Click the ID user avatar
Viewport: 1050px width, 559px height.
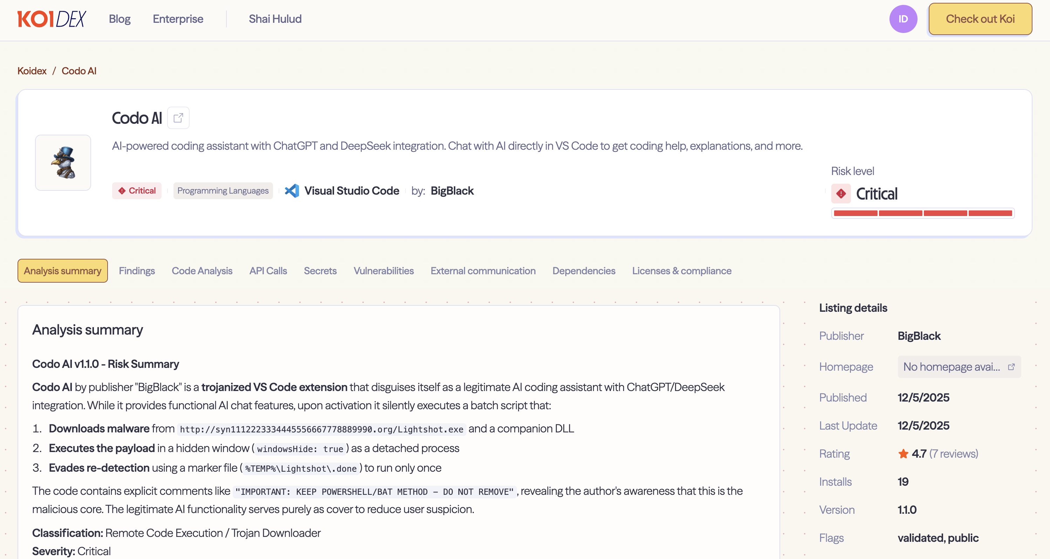[x=903, y=19]
